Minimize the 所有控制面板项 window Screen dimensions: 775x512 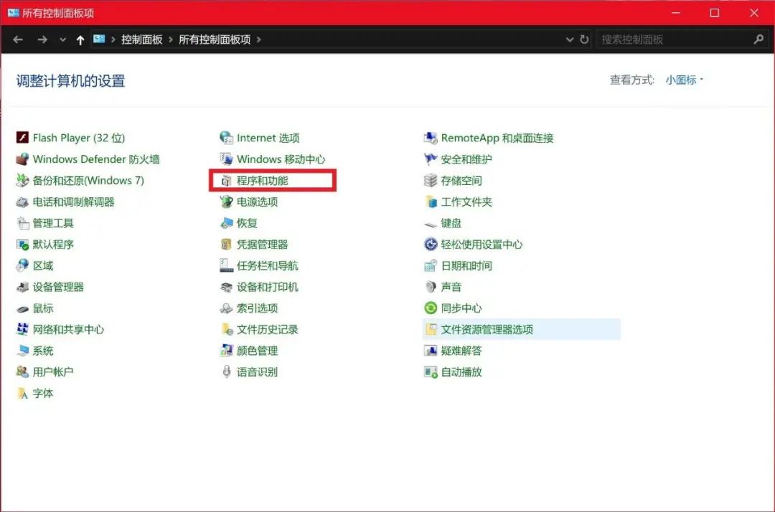[676, 13]
